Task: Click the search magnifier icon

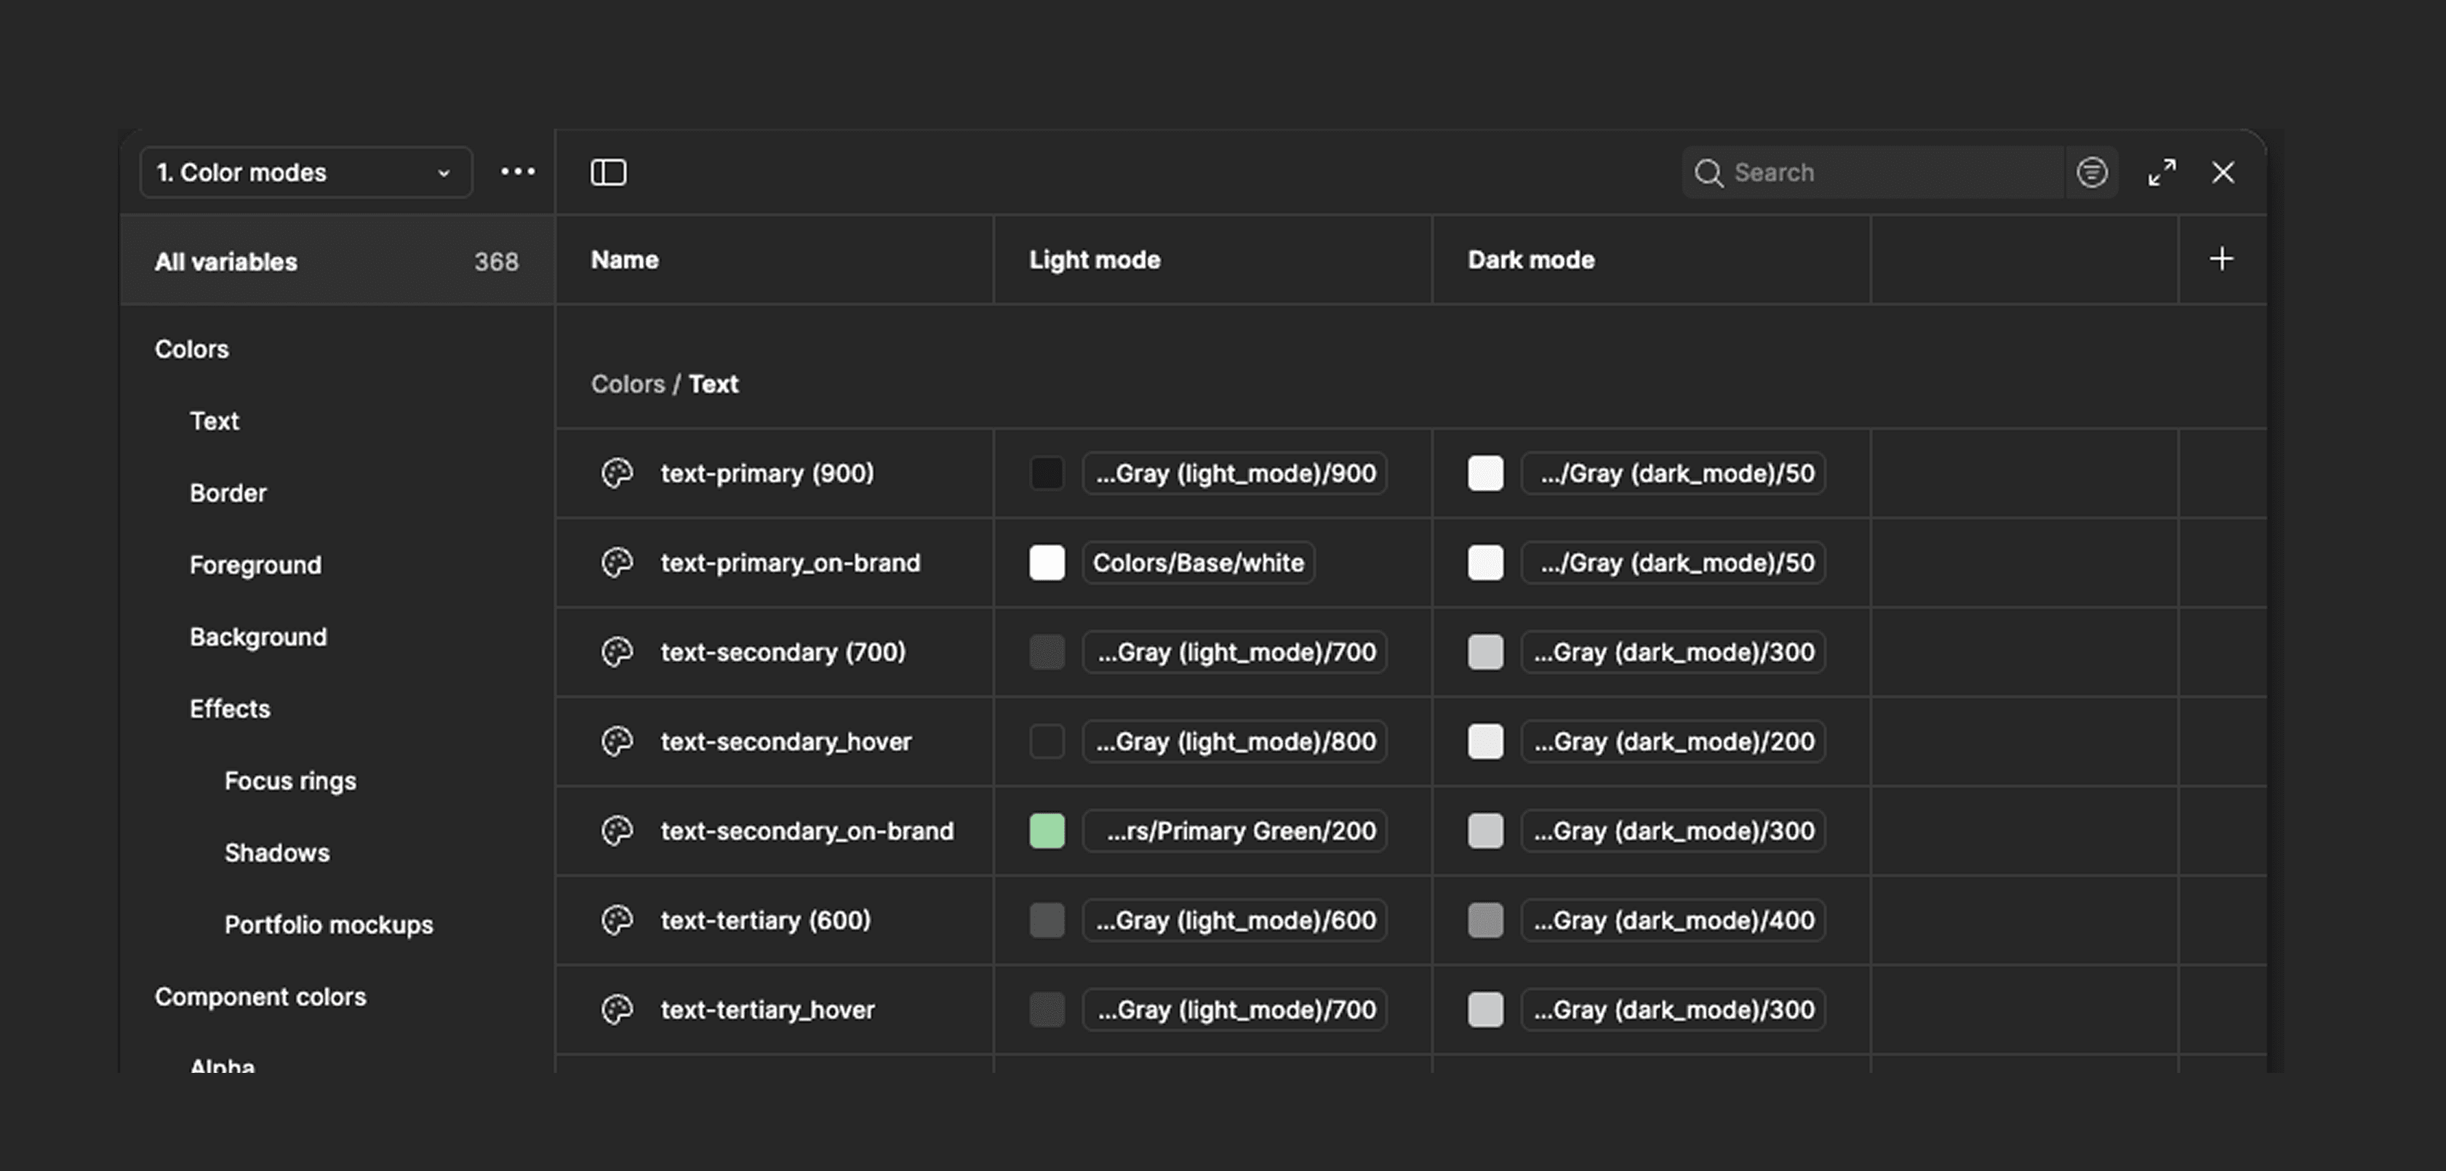Action: tap(1709, 172)
